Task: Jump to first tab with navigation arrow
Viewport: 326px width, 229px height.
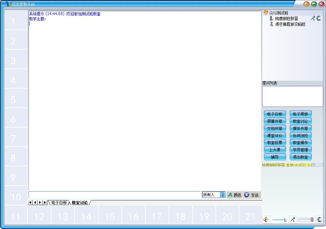Action: click(x=30, y=203)
